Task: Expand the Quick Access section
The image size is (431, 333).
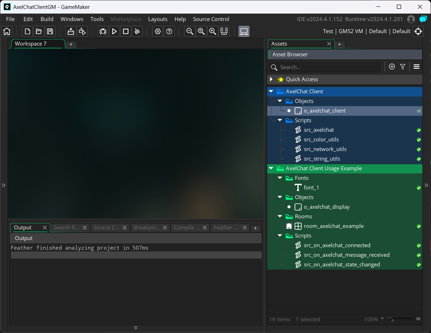Action: [271, 79]
